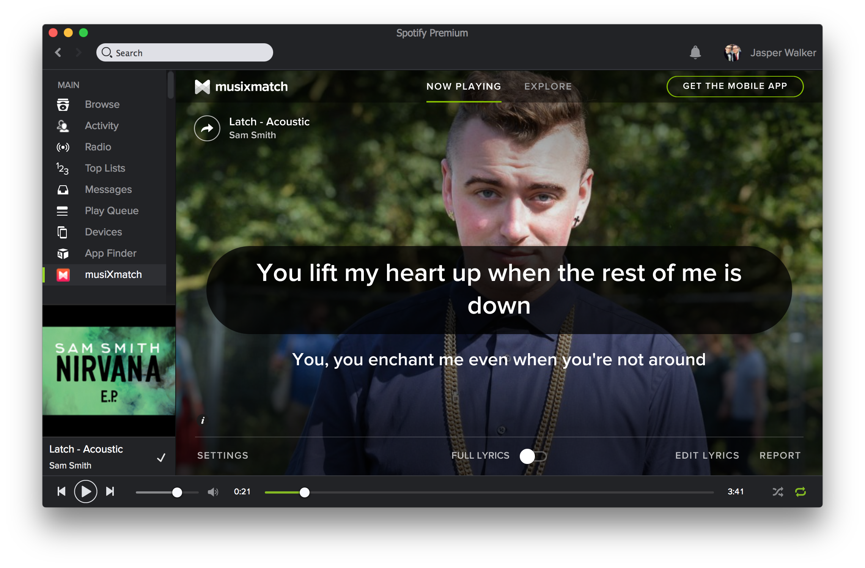865x568 pixels.
Task: Click the Jasper Walker username
Action: pos(783,53)
